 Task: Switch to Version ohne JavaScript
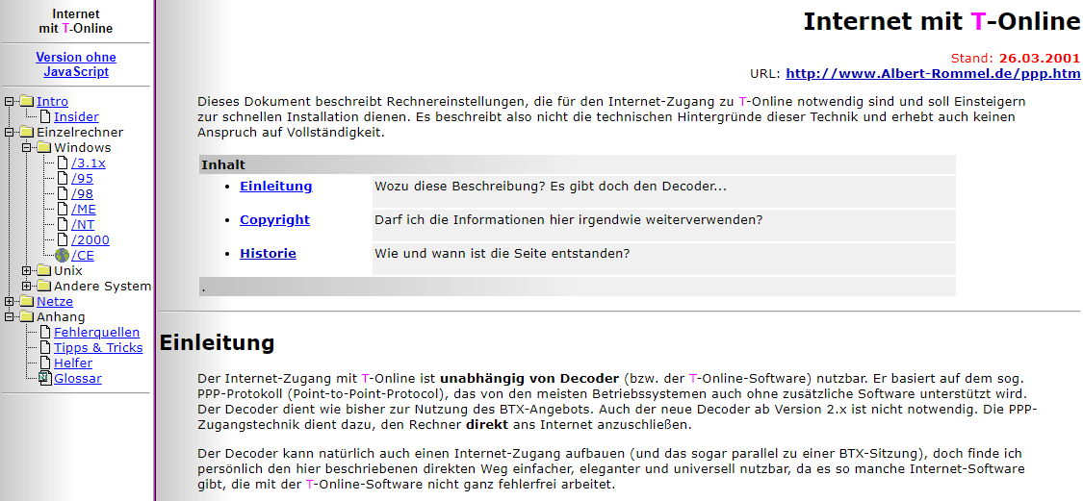76,64
